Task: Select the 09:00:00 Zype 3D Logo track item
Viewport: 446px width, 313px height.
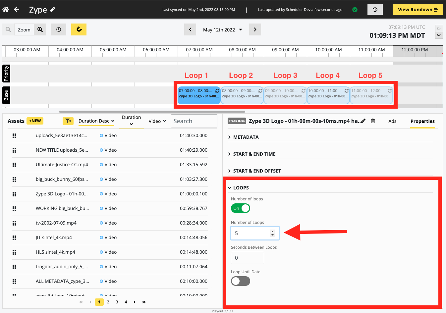Action: coord(285,96)
